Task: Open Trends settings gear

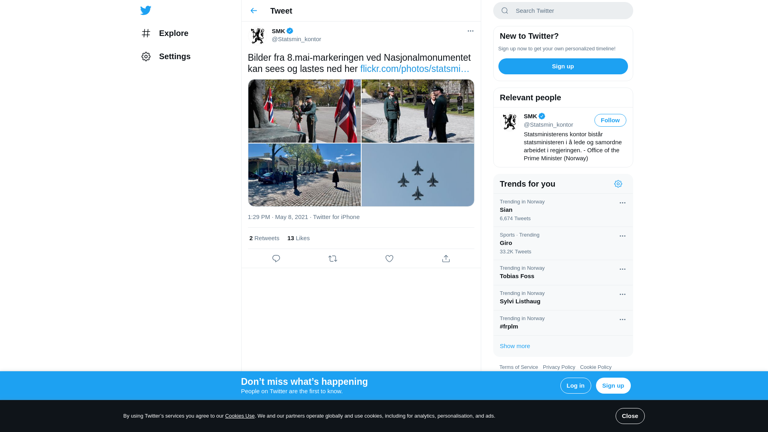Action: pyautogui.click(x=618, y=184)
